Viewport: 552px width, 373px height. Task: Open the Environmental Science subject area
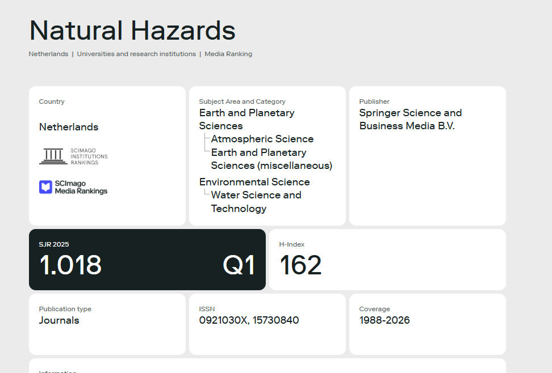[x=254, y=182]
